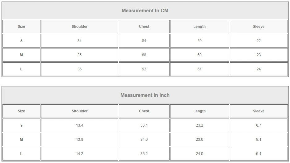The width and height of the screenshot is (290, 163).
Task: Click the 13.4 shoulder inch cell
Action: (x=80, y=125)
